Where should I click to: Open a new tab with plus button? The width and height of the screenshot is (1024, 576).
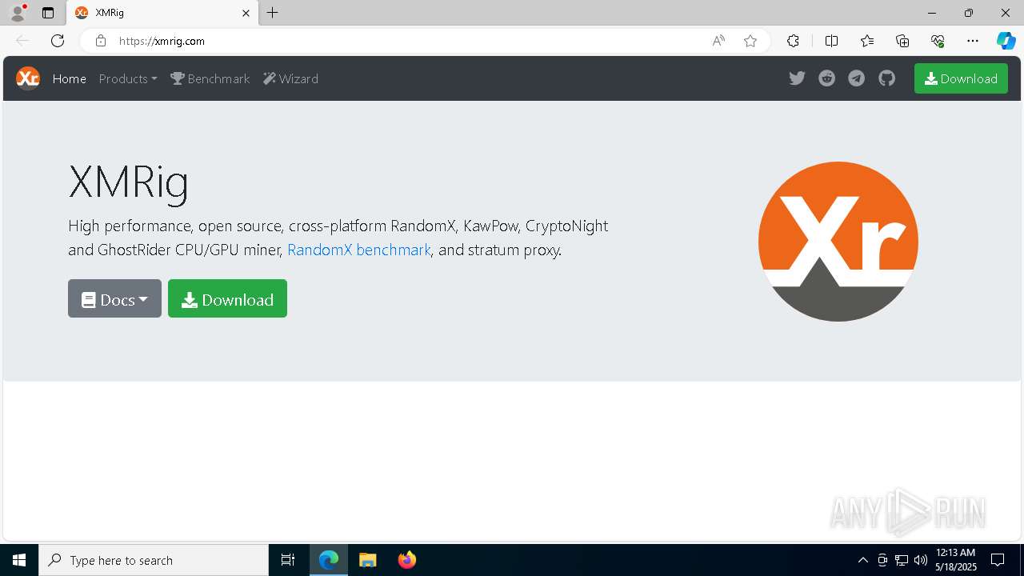click(273, 13)
